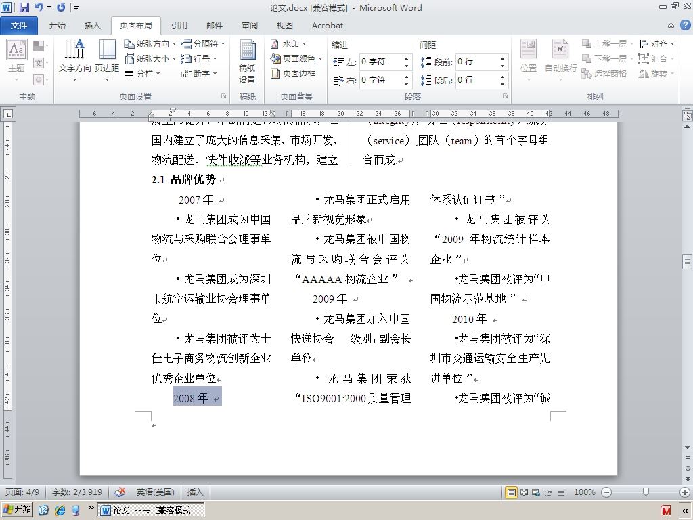Increase the left indent value
Image resolution: width=693 pixels, height=520 pixels.
pos(406,58)
